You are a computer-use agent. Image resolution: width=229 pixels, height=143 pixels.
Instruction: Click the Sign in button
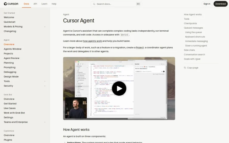coord(207,4)
